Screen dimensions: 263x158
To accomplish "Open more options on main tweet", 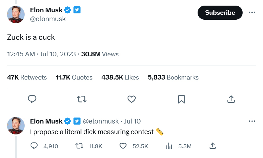I will tap(252, 12).
